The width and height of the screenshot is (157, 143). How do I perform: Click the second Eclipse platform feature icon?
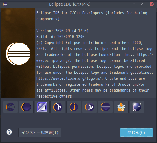click(x=26, y=107)
